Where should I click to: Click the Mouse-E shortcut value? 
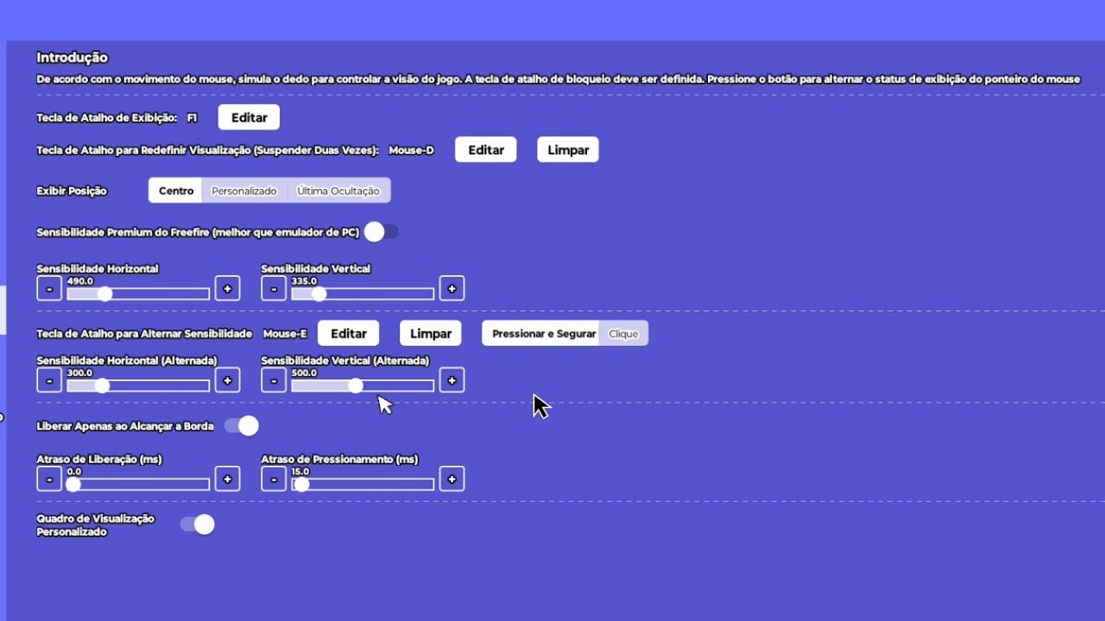(285, 334)
